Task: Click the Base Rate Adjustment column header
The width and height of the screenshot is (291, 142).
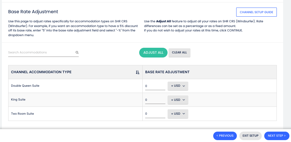Action: pos(167,72)
